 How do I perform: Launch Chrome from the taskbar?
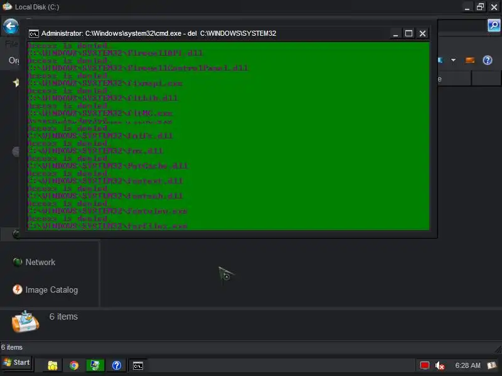[x=74, y=365]
